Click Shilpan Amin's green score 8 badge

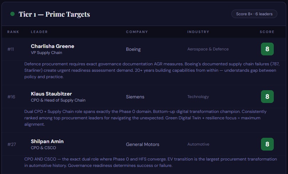(x=267, y=144)
